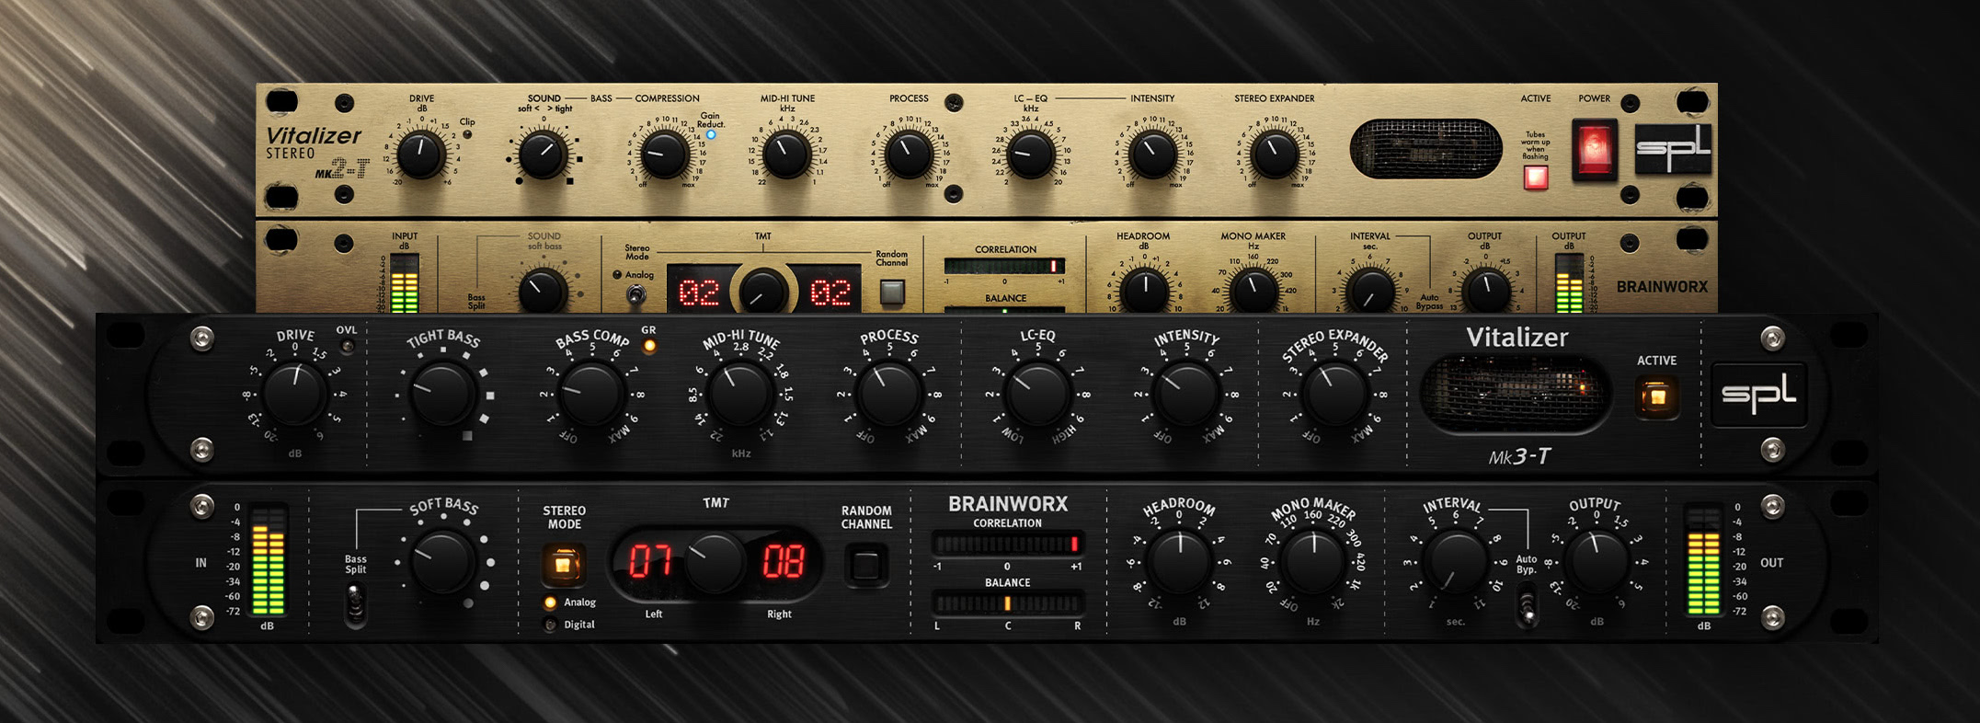Click the tube window under Vitalizer on MK3-T

click(x=1516, y=395)
